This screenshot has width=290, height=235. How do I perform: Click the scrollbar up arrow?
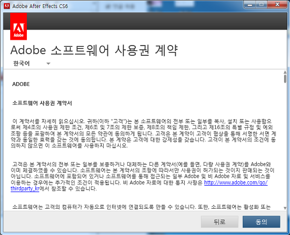pyautogui.click(x=285, y=72)
